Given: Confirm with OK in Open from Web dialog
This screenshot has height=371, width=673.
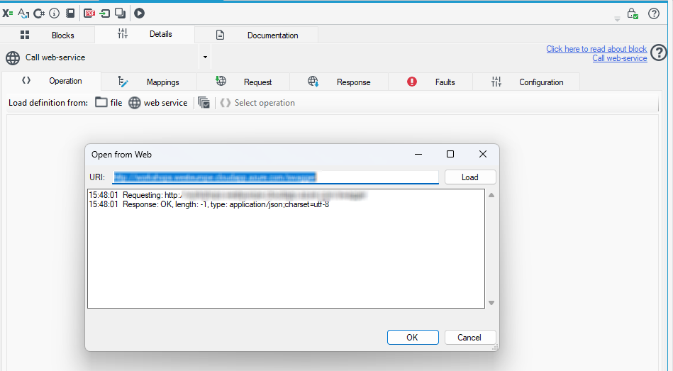Looking at the screenshot, I should pyautogui.click(x=413, y=338).
